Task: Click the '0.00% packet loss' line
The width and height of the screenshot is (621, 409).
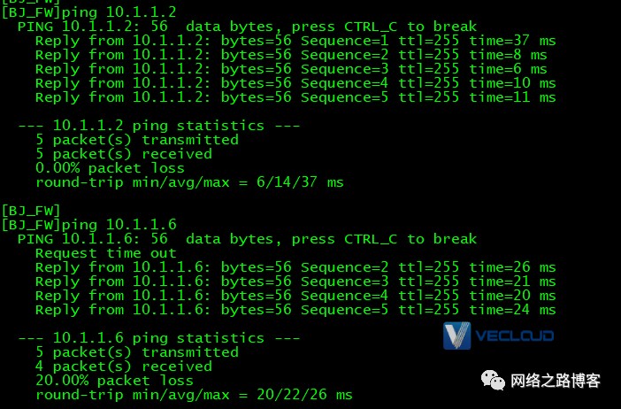Action: point(110,168)
